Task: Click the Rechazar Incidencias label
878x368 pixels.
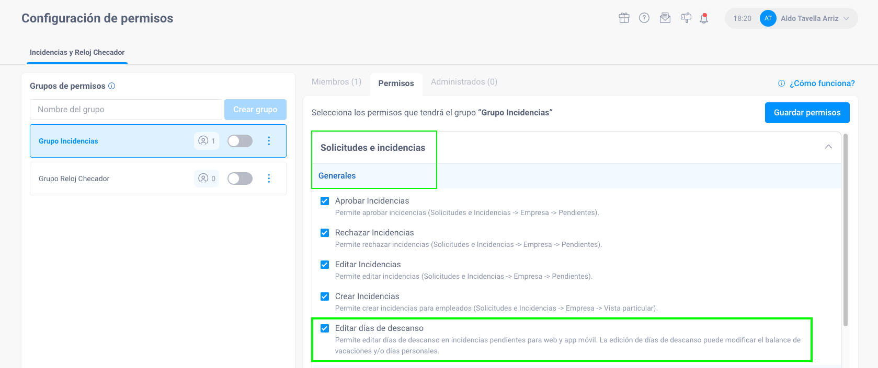Action: pos(374,233)
